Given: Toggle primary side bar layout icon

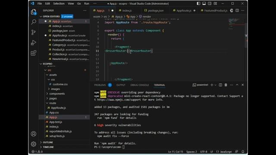Looking at the screenshot, I should tap(198, 3).
